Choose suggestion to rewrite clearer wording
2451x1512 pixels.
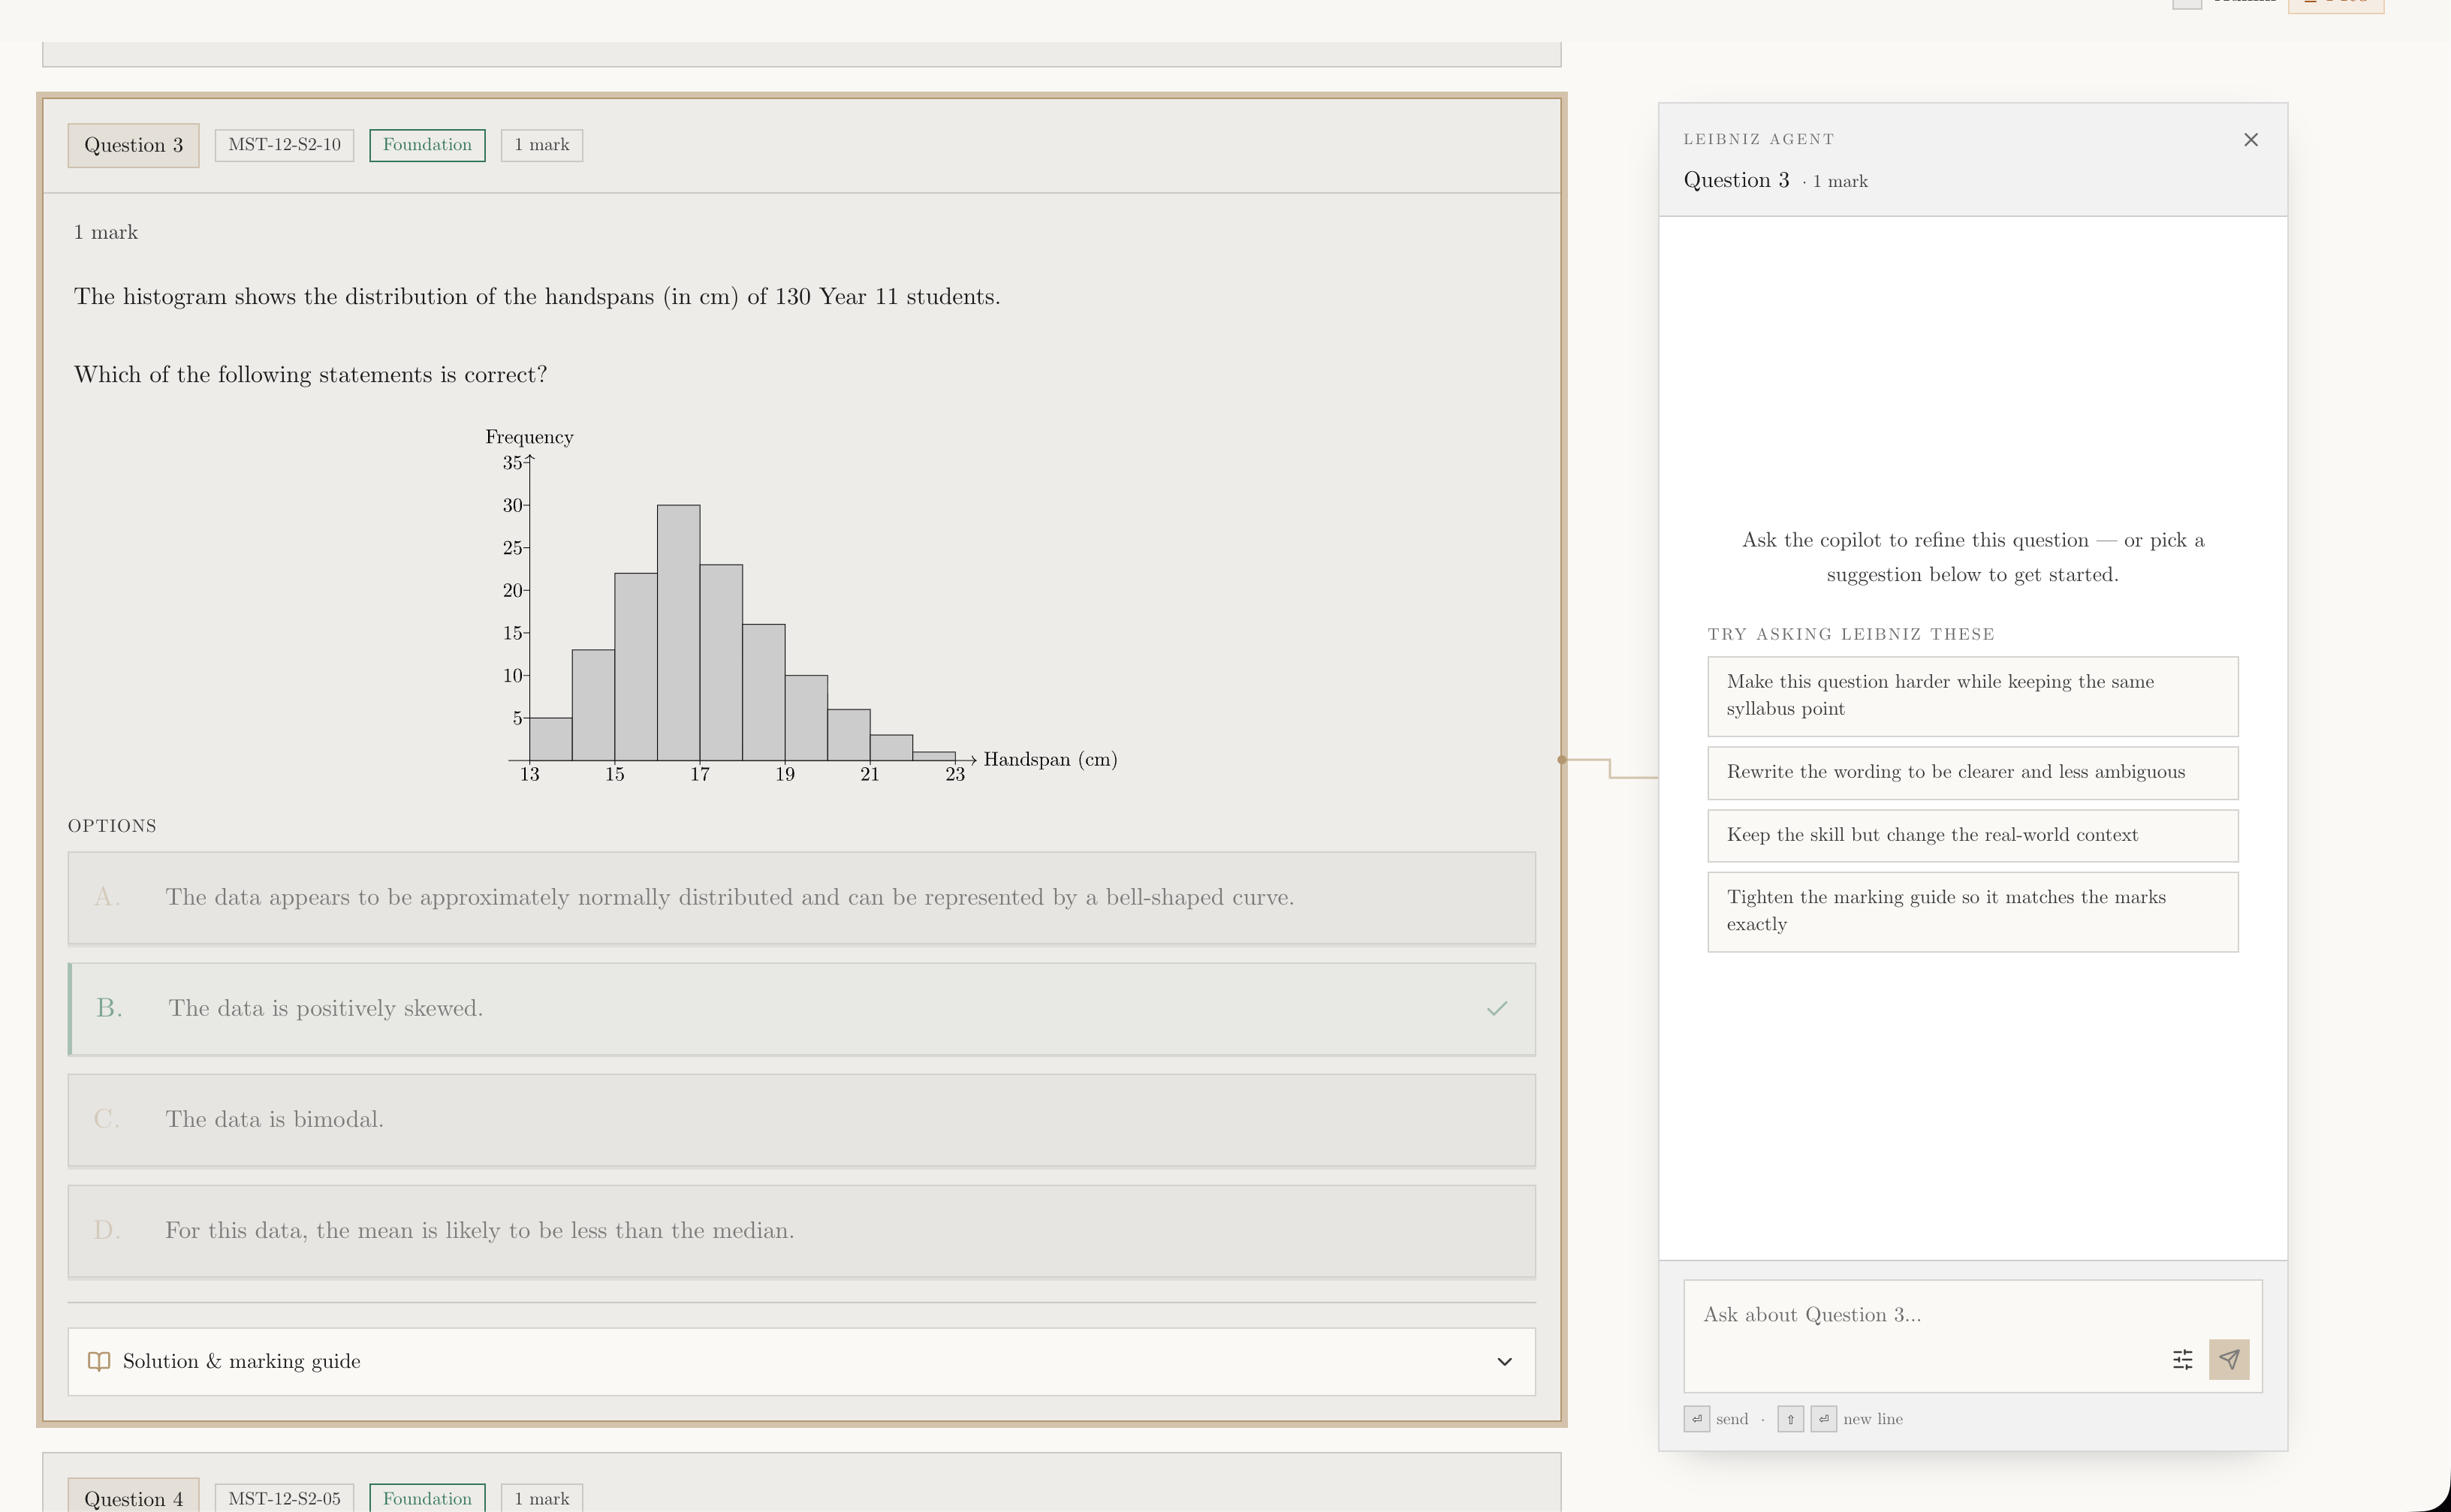pos(1972,772)
